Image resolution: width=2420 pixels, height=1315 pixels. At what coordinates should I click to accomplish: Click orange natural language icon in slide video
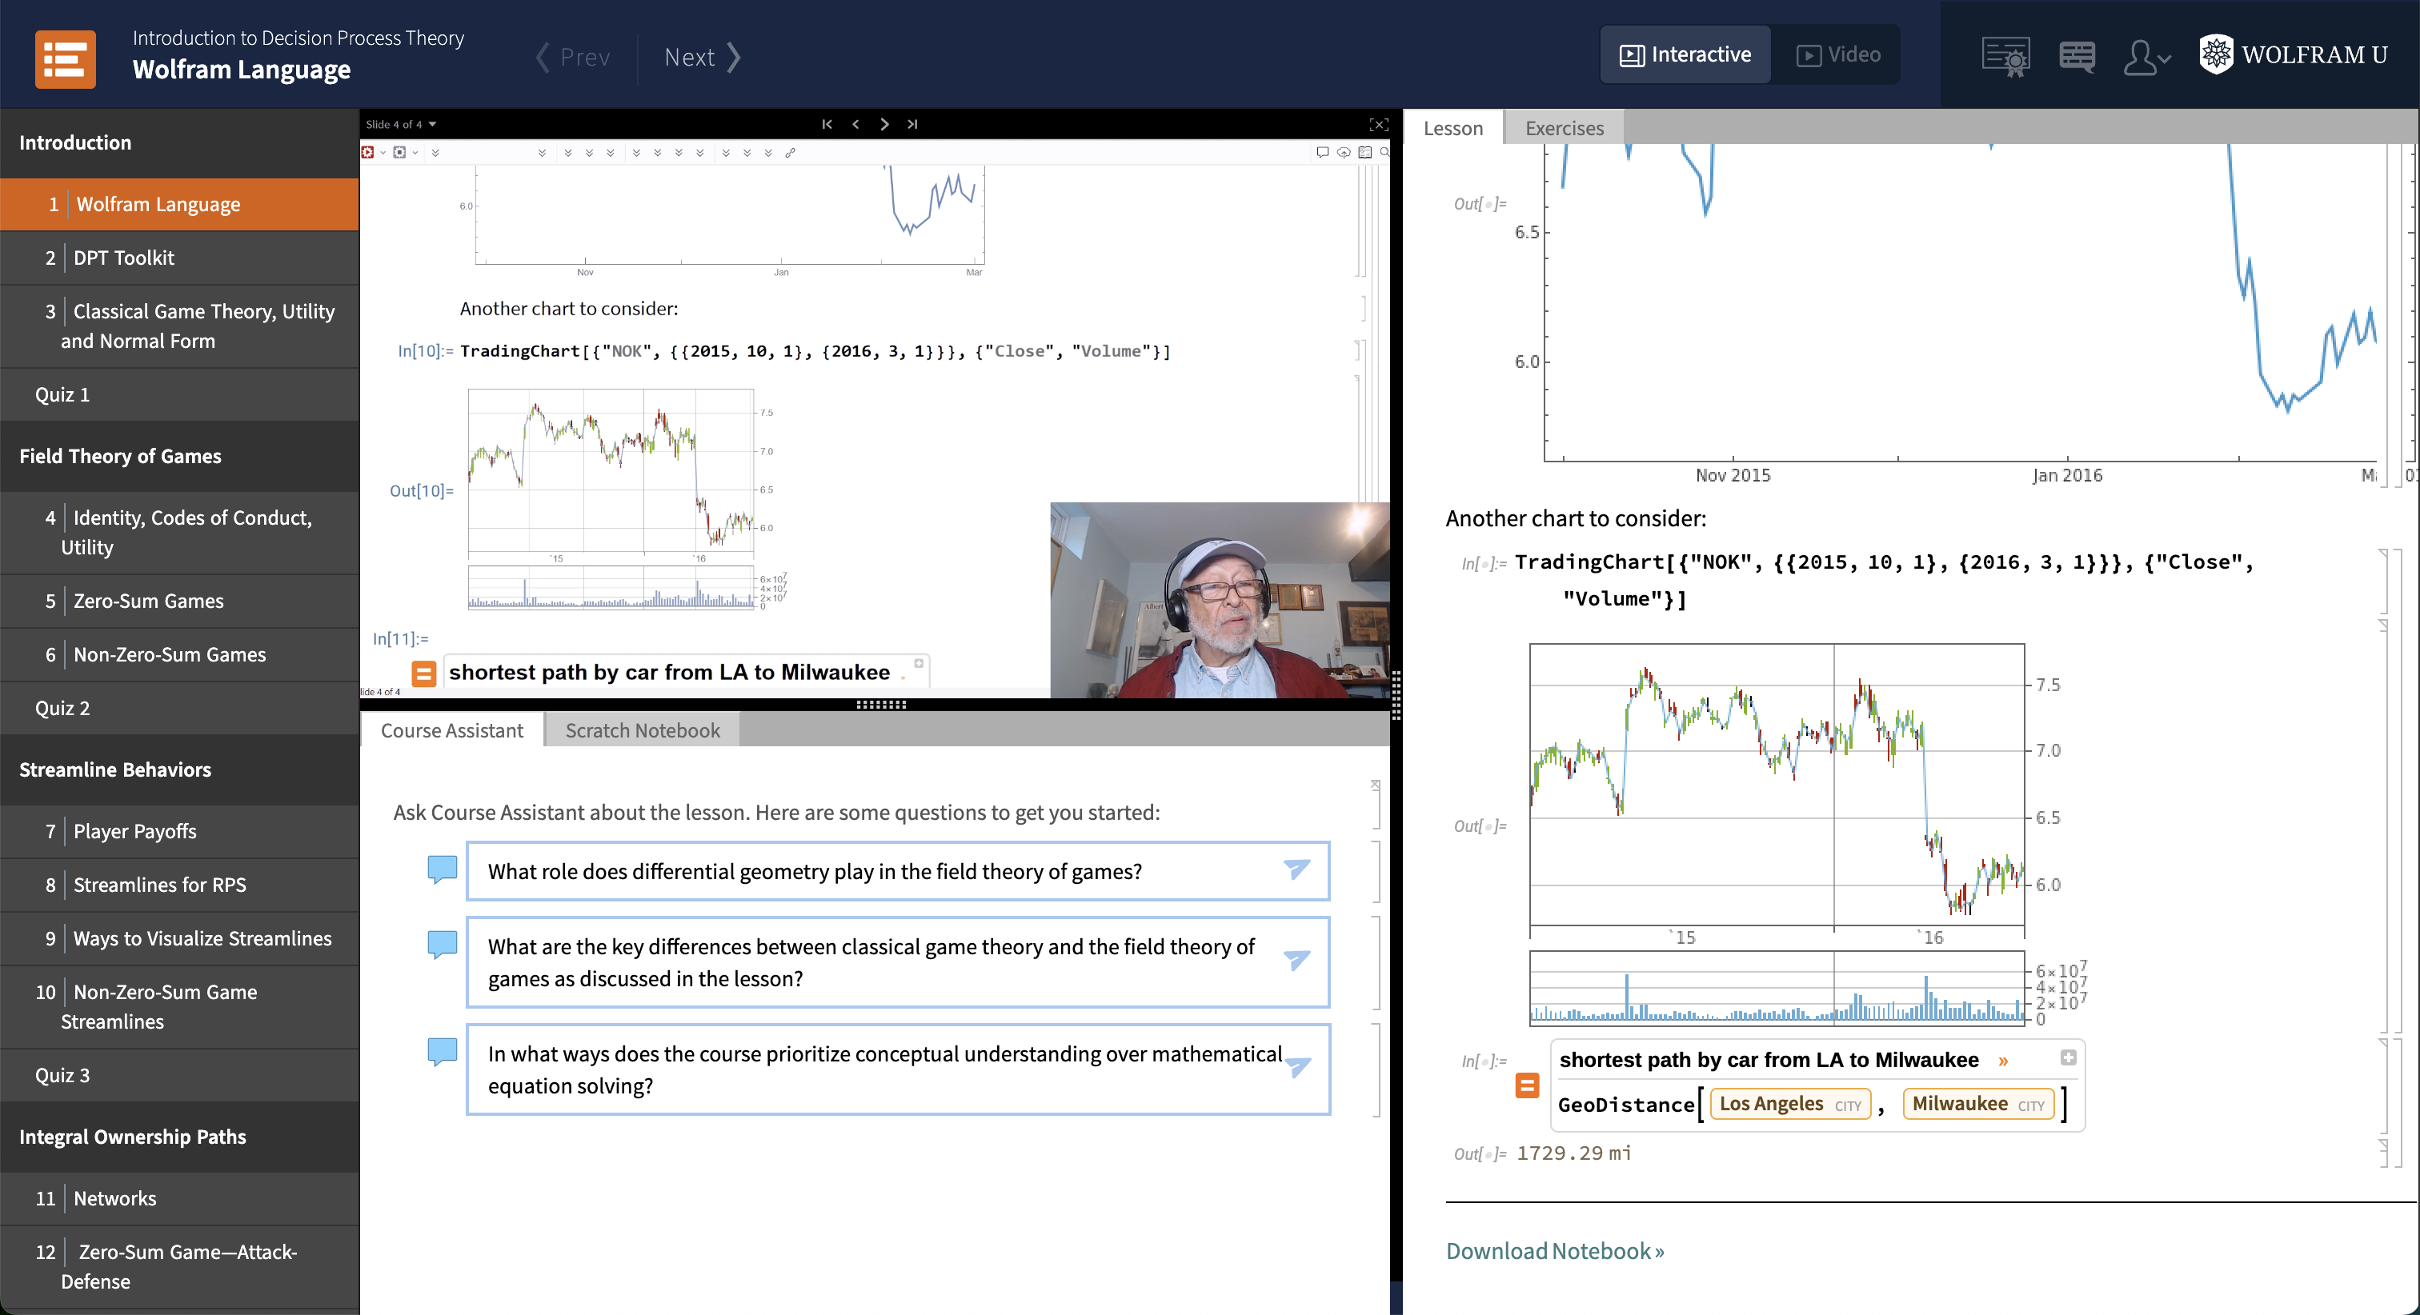423,673
